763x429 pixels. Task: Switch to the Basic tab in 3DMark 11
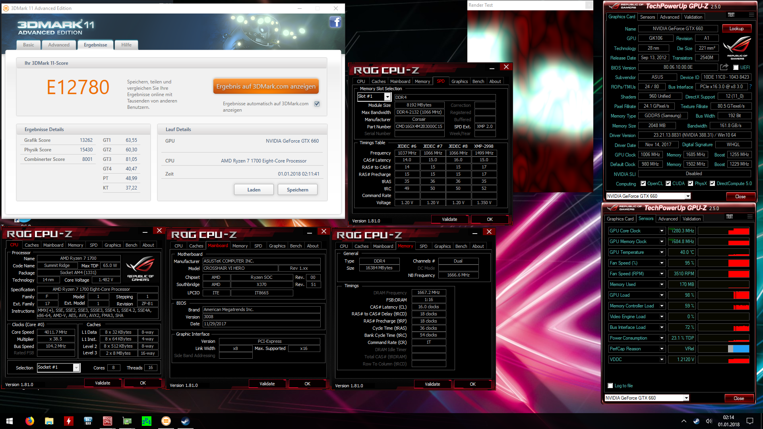pyautogui.click(x=29, y=45)
